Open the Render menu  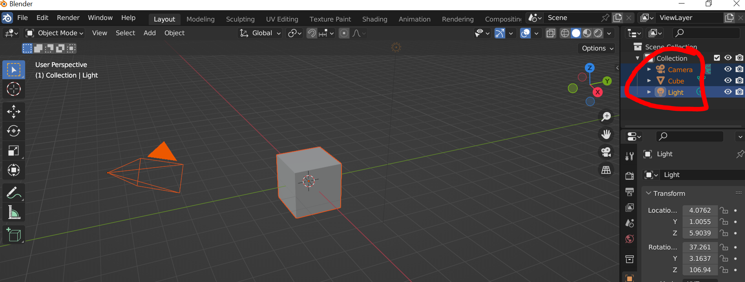click(x=68, y=18)
